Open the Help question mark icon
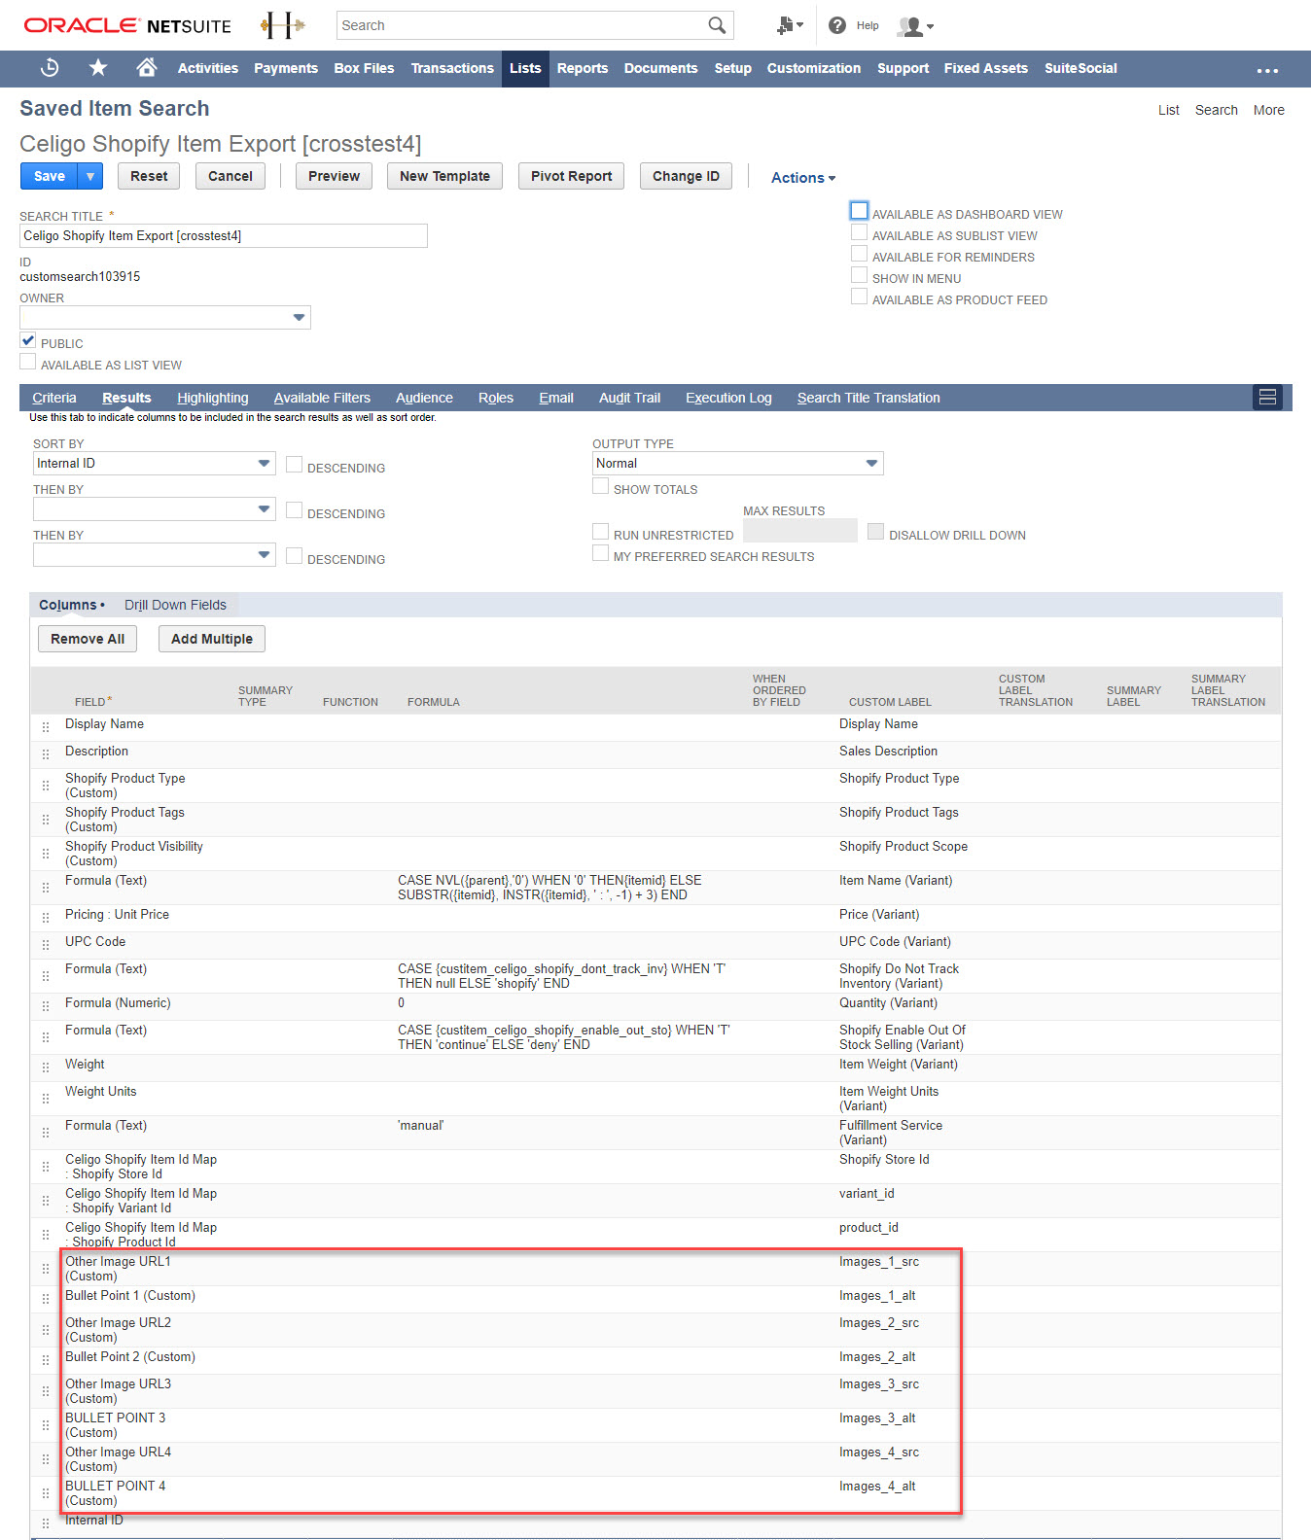Screen dimensions: 1311x1540 coord(837,25)
